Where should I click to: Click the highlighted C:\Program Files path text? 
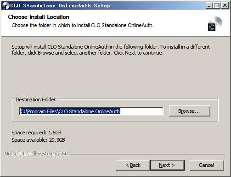point(70,111)
